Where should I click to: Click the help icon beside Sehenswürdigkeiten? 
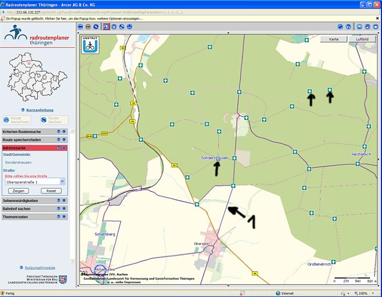pyautogui.click(x=58, y=201)
